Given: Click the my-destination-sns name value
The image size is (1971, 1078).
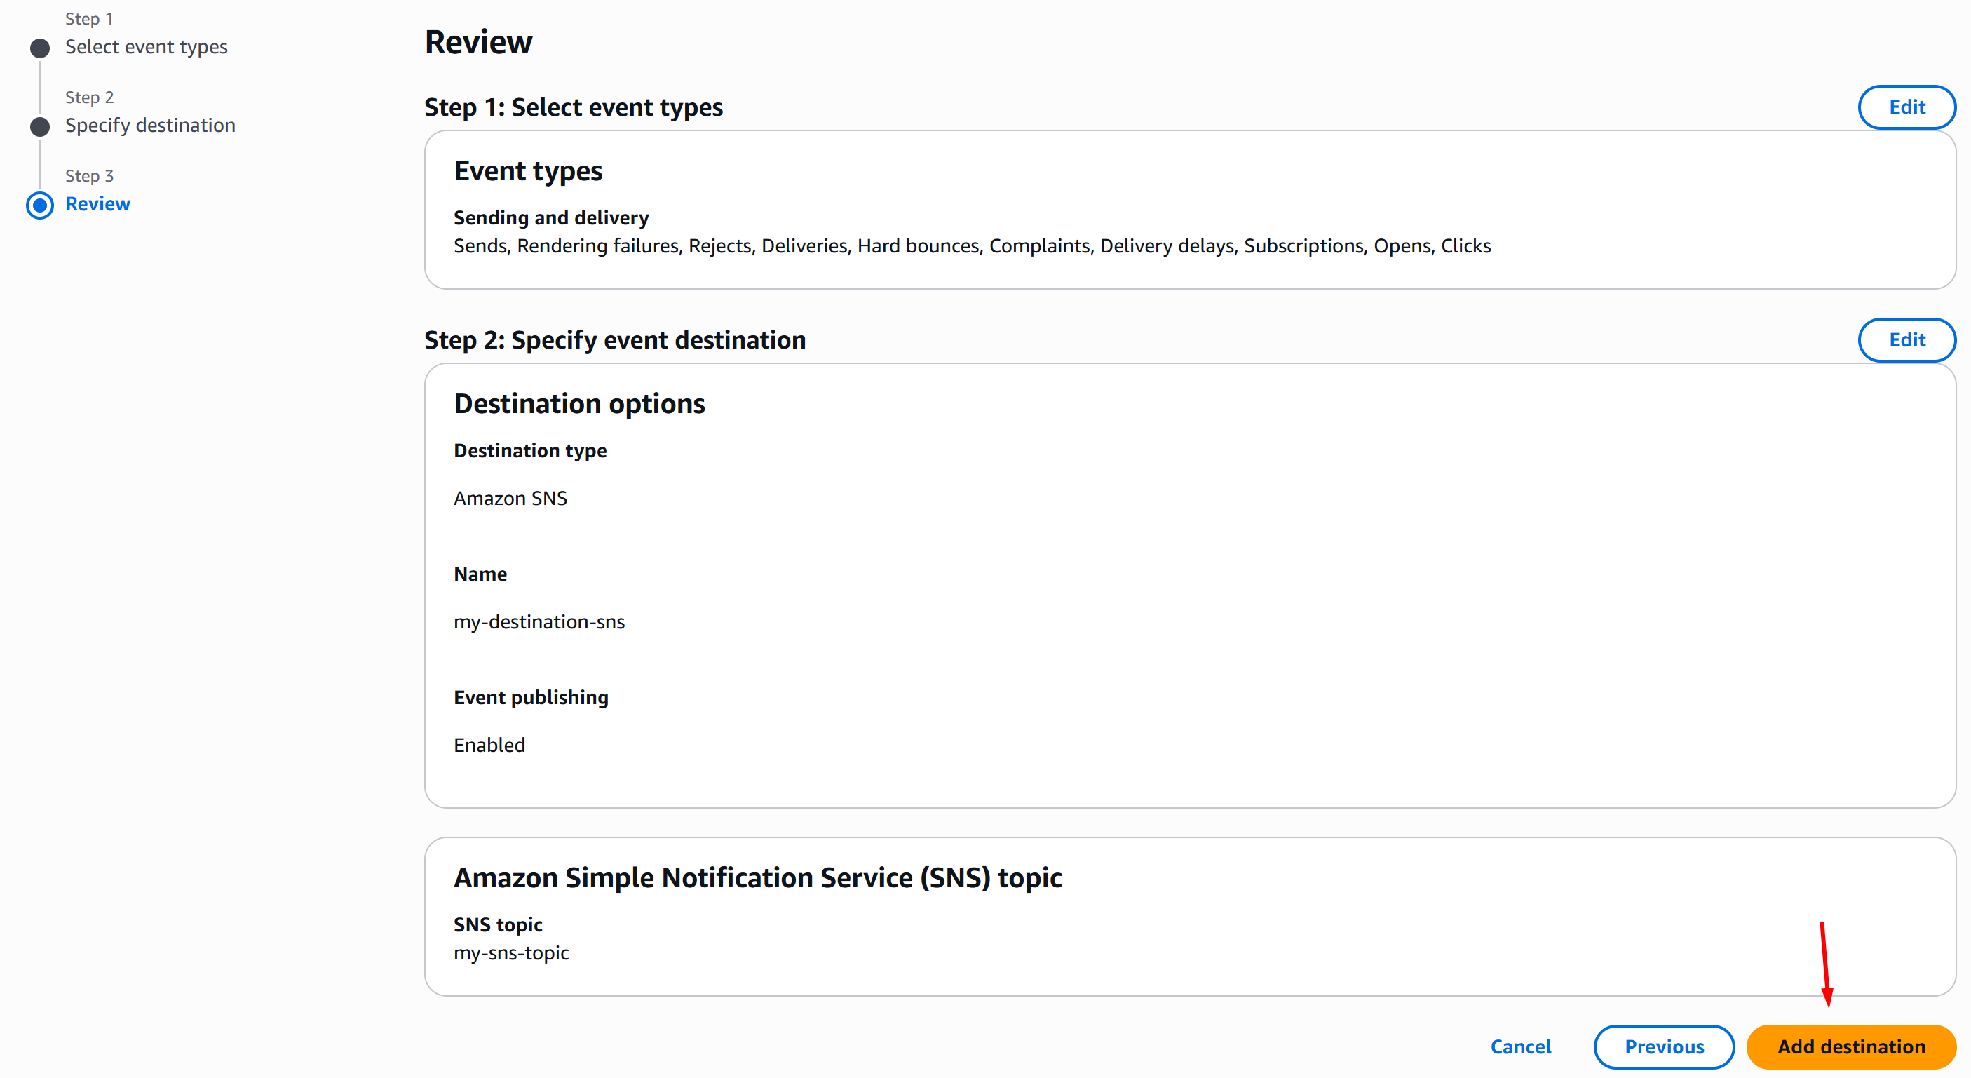Looking at the screenshot, I should pos(539,622).
